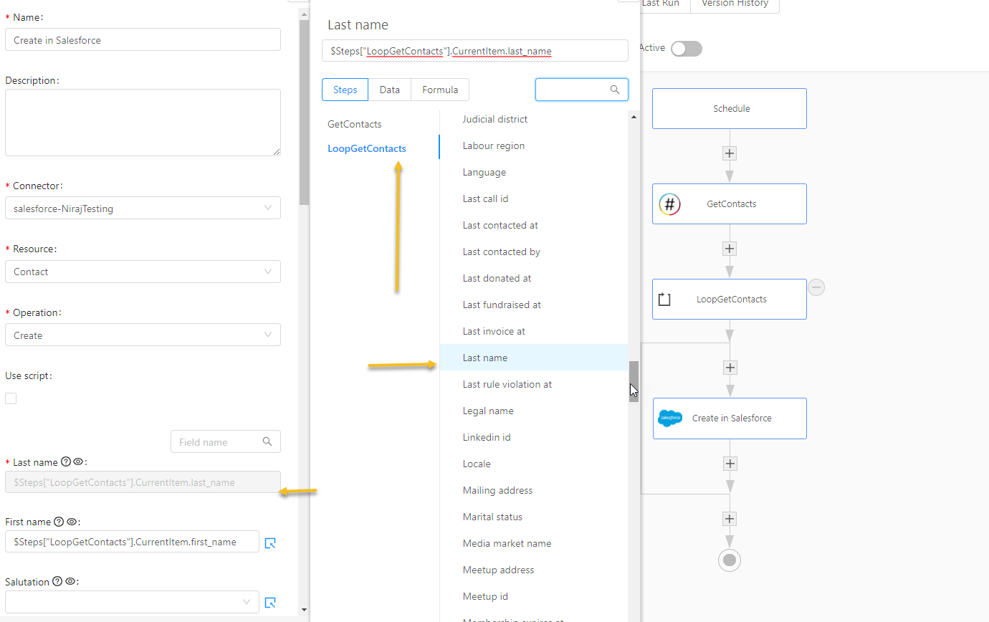The image size is (989, 622).
Task: Toggle the eye icon beside Salutation label
Action: click(x=70, y=582)
